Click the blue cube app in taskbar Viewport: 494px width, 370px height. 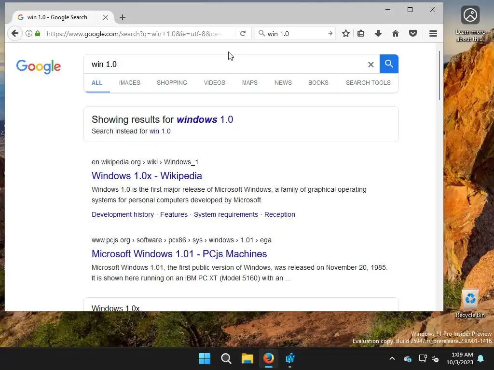click(290, 358)
